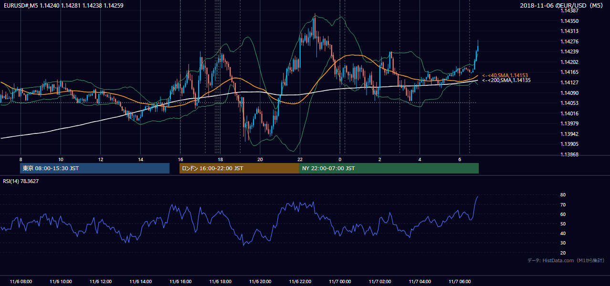This screenshot has height=286, width=610.
Task: Click the 11/7 02:00 time axis label
Action: pos(380,282)
